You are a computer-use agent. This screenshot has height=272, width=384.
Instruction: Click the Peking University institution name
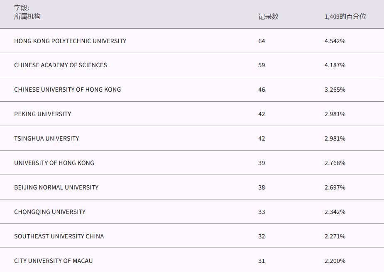[x=42, y=114]
